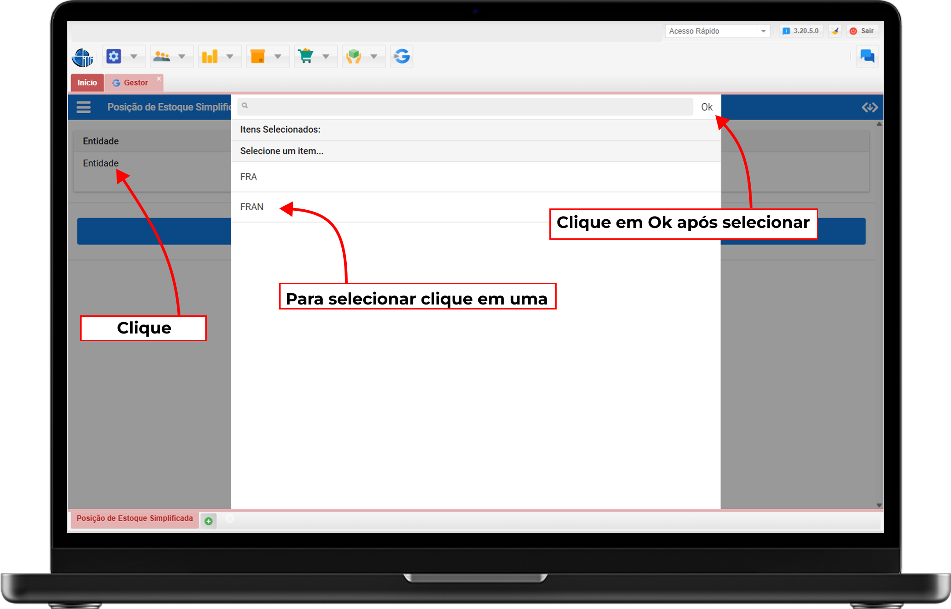Expand the arrow beside shopping cart icon
Viewport: 951px width, 609px height.
click(326, 56)
